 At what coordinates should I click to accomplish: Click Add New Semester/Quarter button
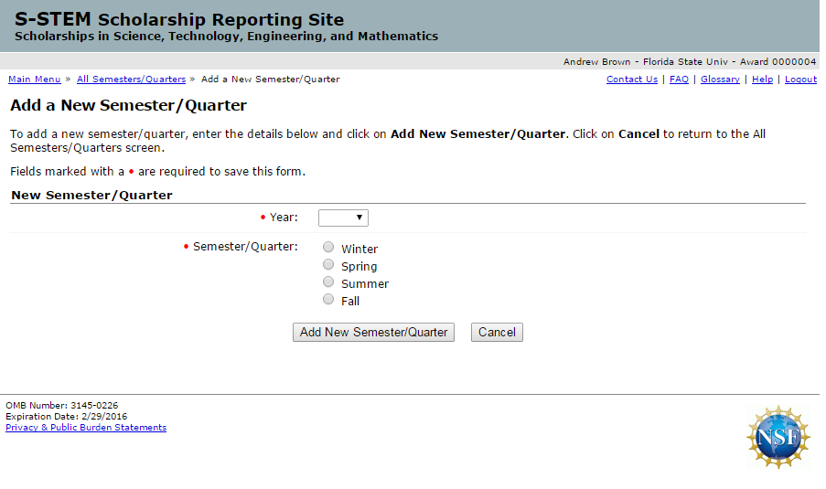click(x=373, y=332)
